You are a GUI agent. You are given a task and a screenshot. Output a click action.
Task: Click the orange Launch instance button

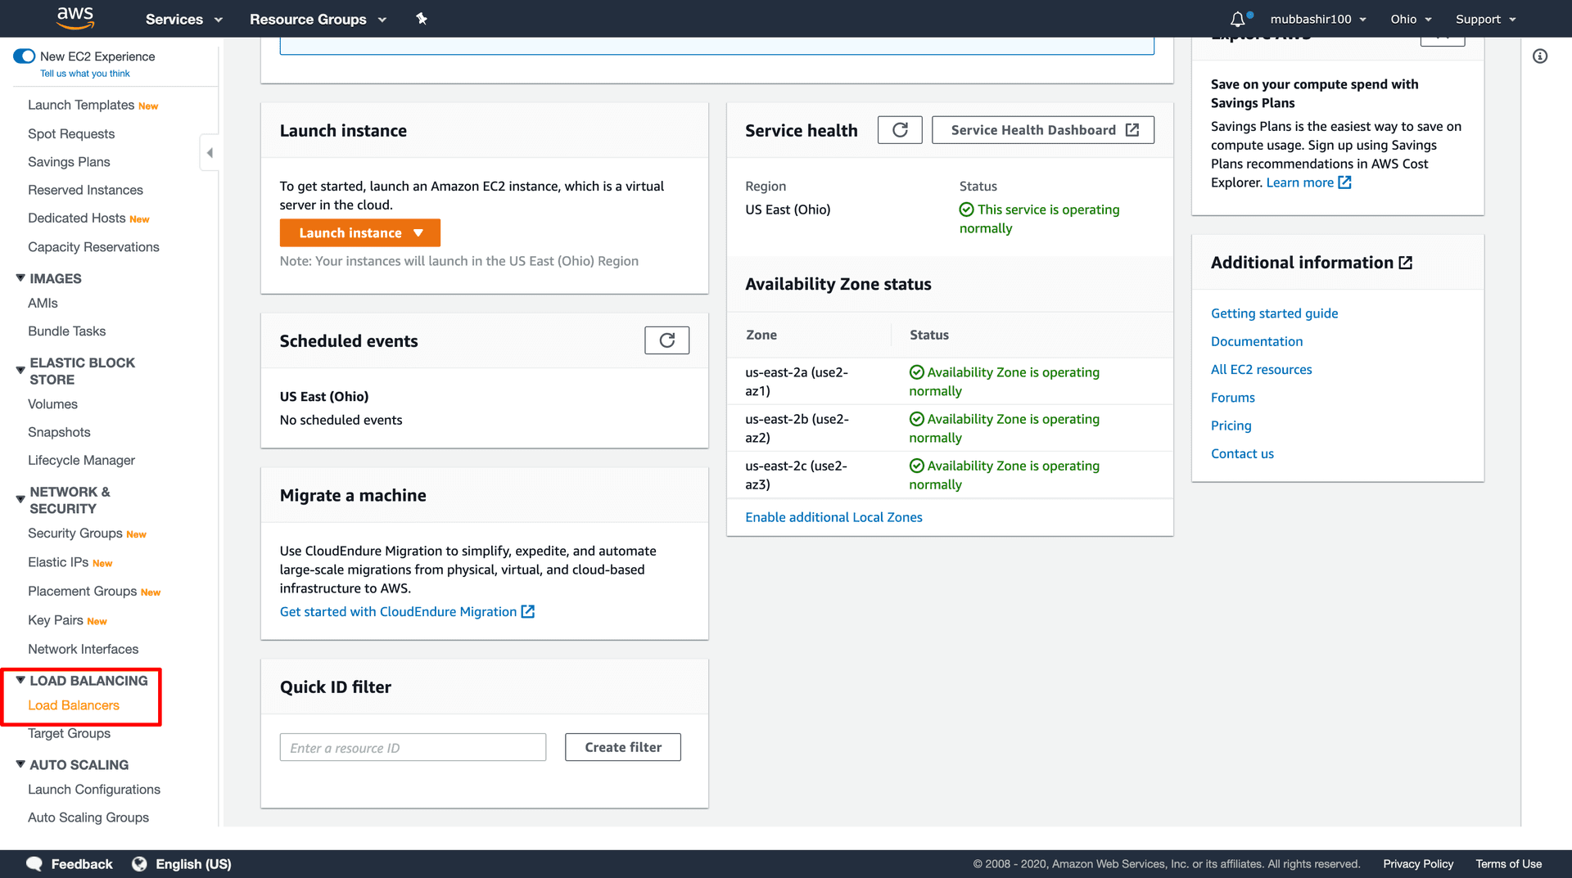359,232
